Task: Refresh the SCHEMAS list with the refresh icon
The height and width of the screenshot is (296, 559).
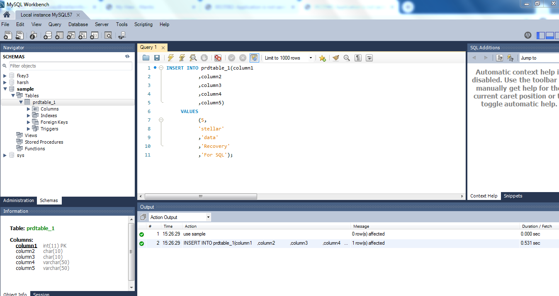Action: pyautogui.click(x=127, y=57)
